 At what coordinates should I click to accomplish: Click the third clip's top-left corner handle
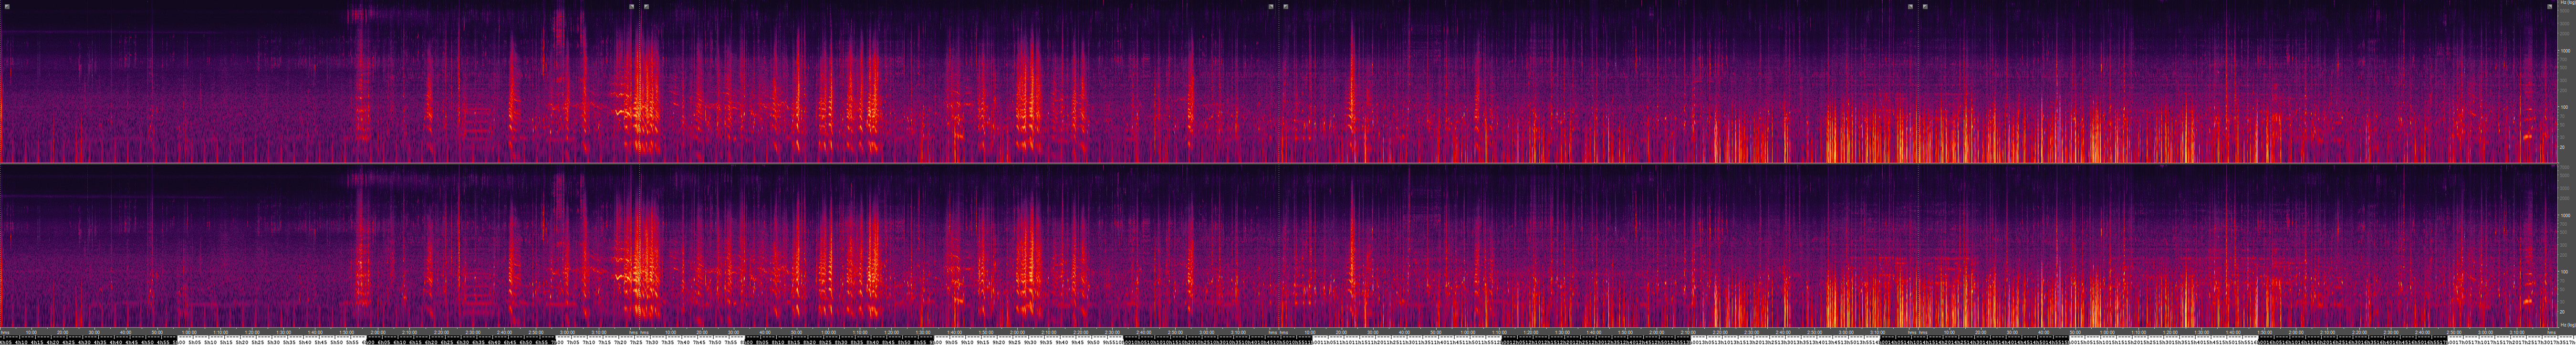(x=1286, y=6)
